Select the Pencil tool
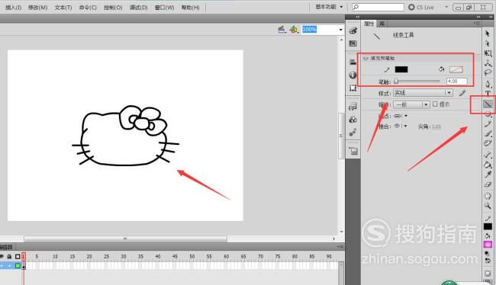 click(x=488, y=124)
